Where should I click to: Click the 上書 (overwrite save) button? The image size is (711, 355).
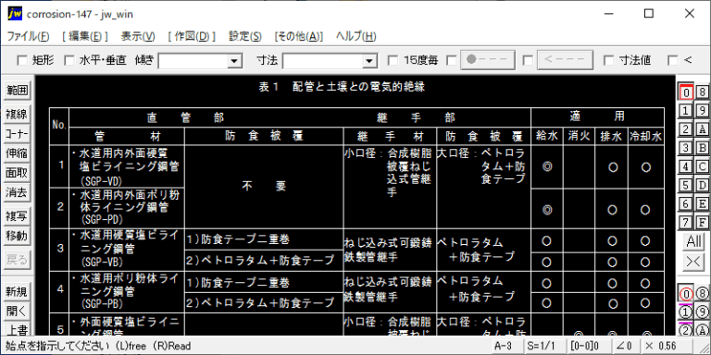17,330
